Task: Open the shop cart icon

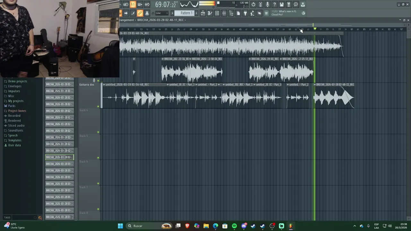Action: click(266, 13)
